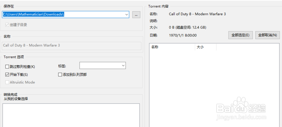
Task: Open the save path dropdown arrow
Action: pyautogui.click(x=127, y=14)
